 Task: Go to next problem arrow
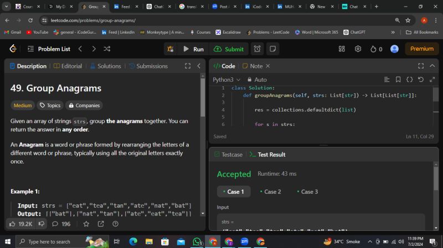click(94, 49)
